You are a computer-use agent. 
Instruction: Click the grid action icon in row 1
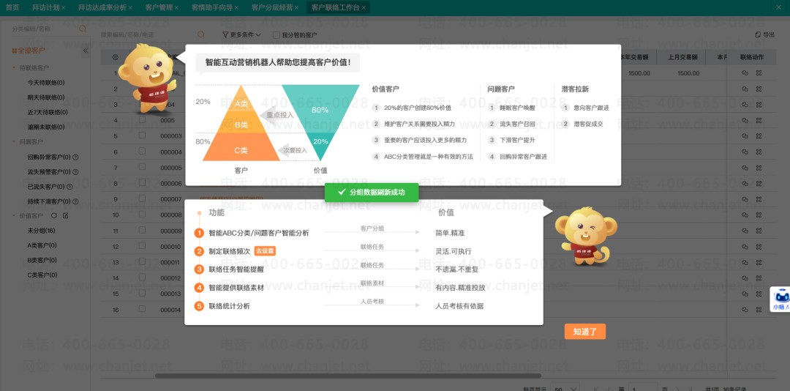(759, 73)
